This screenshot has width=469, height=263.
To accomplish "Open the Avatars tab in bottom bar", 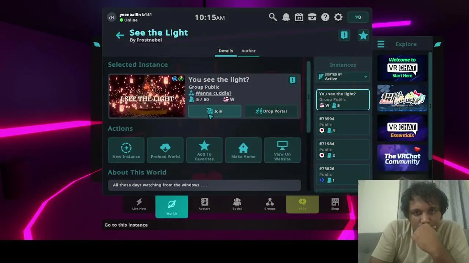I will (x=204, y=204).
